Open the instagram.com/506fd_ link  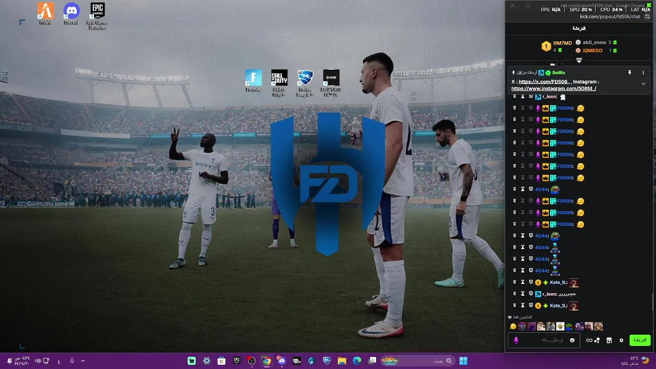pos(553,89)
